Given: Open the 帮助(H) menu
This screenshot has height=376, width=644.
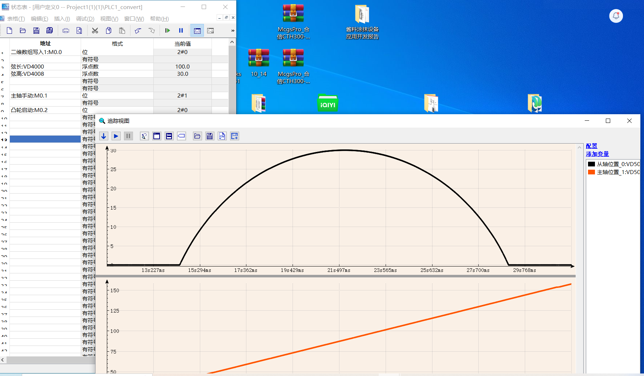Looking at the screenshot, I should point(159,18).
